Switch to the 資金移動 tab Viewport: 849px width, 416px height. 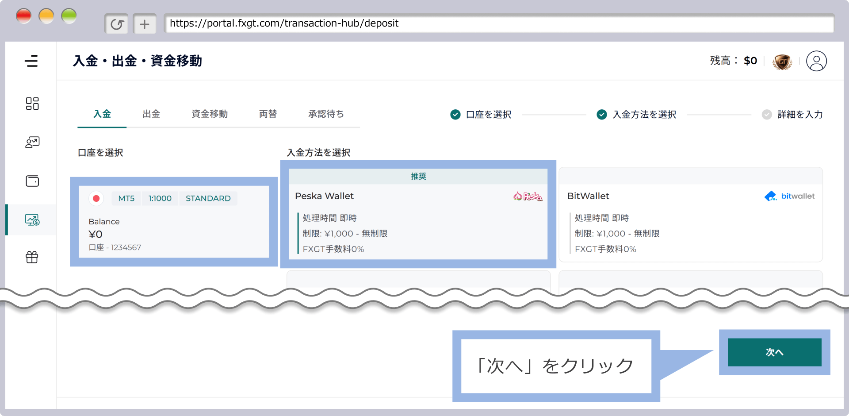[210, 114]
